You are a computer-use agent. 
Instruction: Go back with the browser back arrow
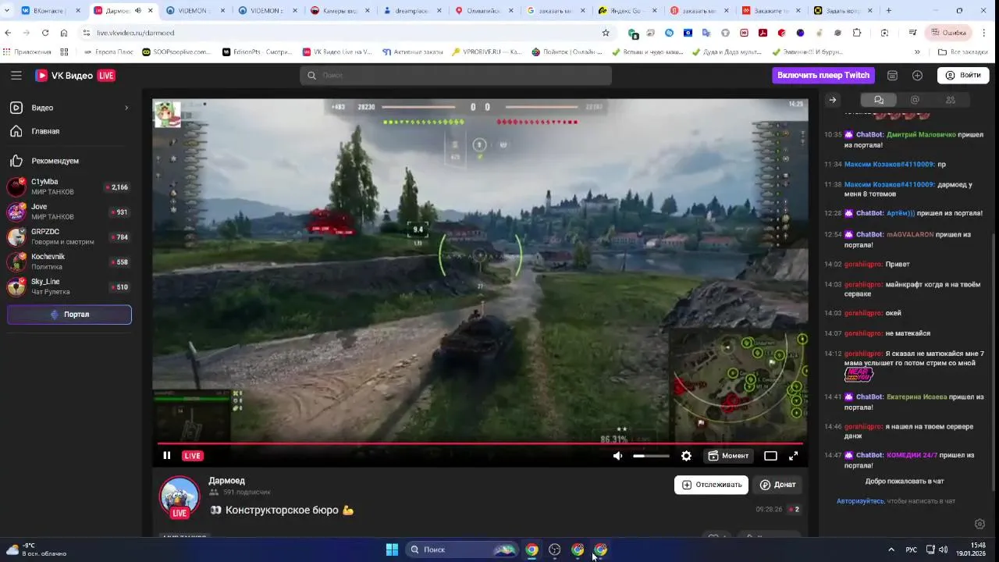coord(8,33)
